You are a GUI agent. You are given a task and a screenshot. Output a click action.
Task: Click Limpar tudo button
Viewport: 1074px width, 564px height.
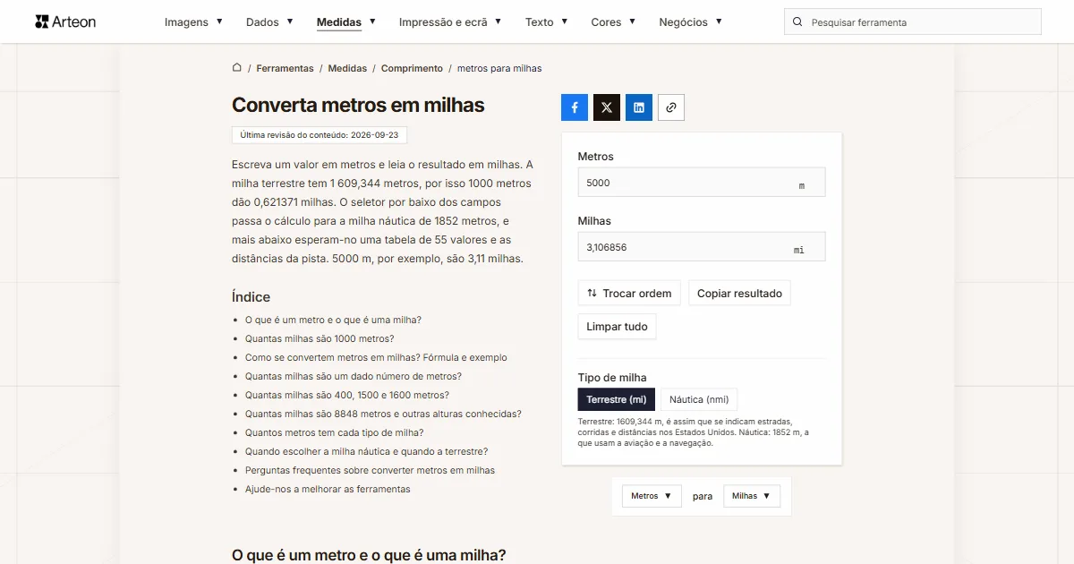coord(617,327)
